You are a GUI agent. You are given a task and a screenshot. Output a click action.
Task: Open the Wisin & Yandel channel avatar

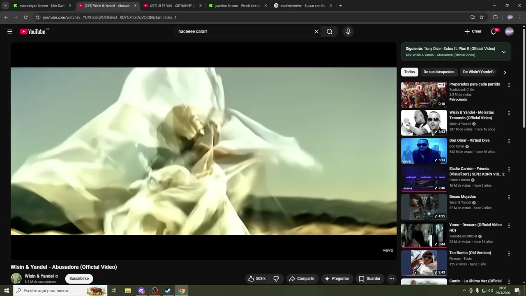coord(16,278)
